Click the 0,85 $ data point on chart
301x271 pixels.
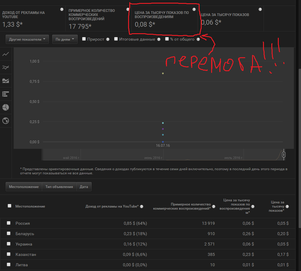163,73
